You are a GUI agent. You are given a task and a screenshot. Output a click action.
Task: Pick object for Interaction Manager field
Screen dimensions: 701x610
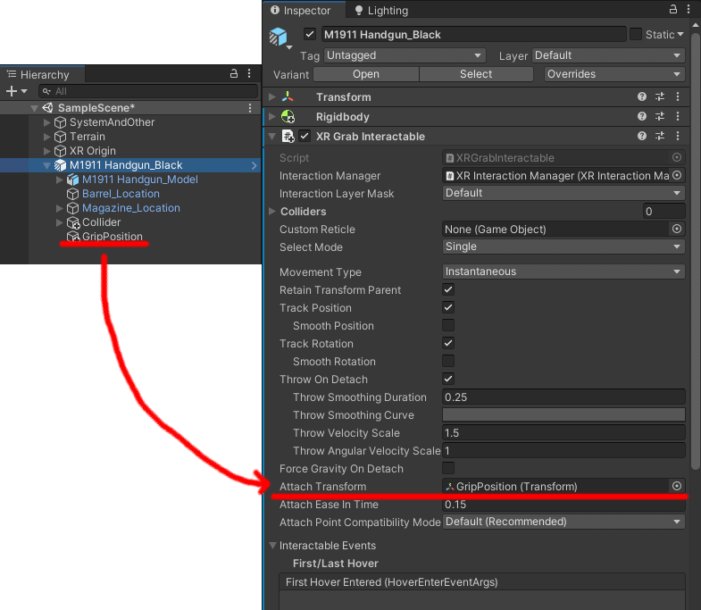click(x=677, y=175)
